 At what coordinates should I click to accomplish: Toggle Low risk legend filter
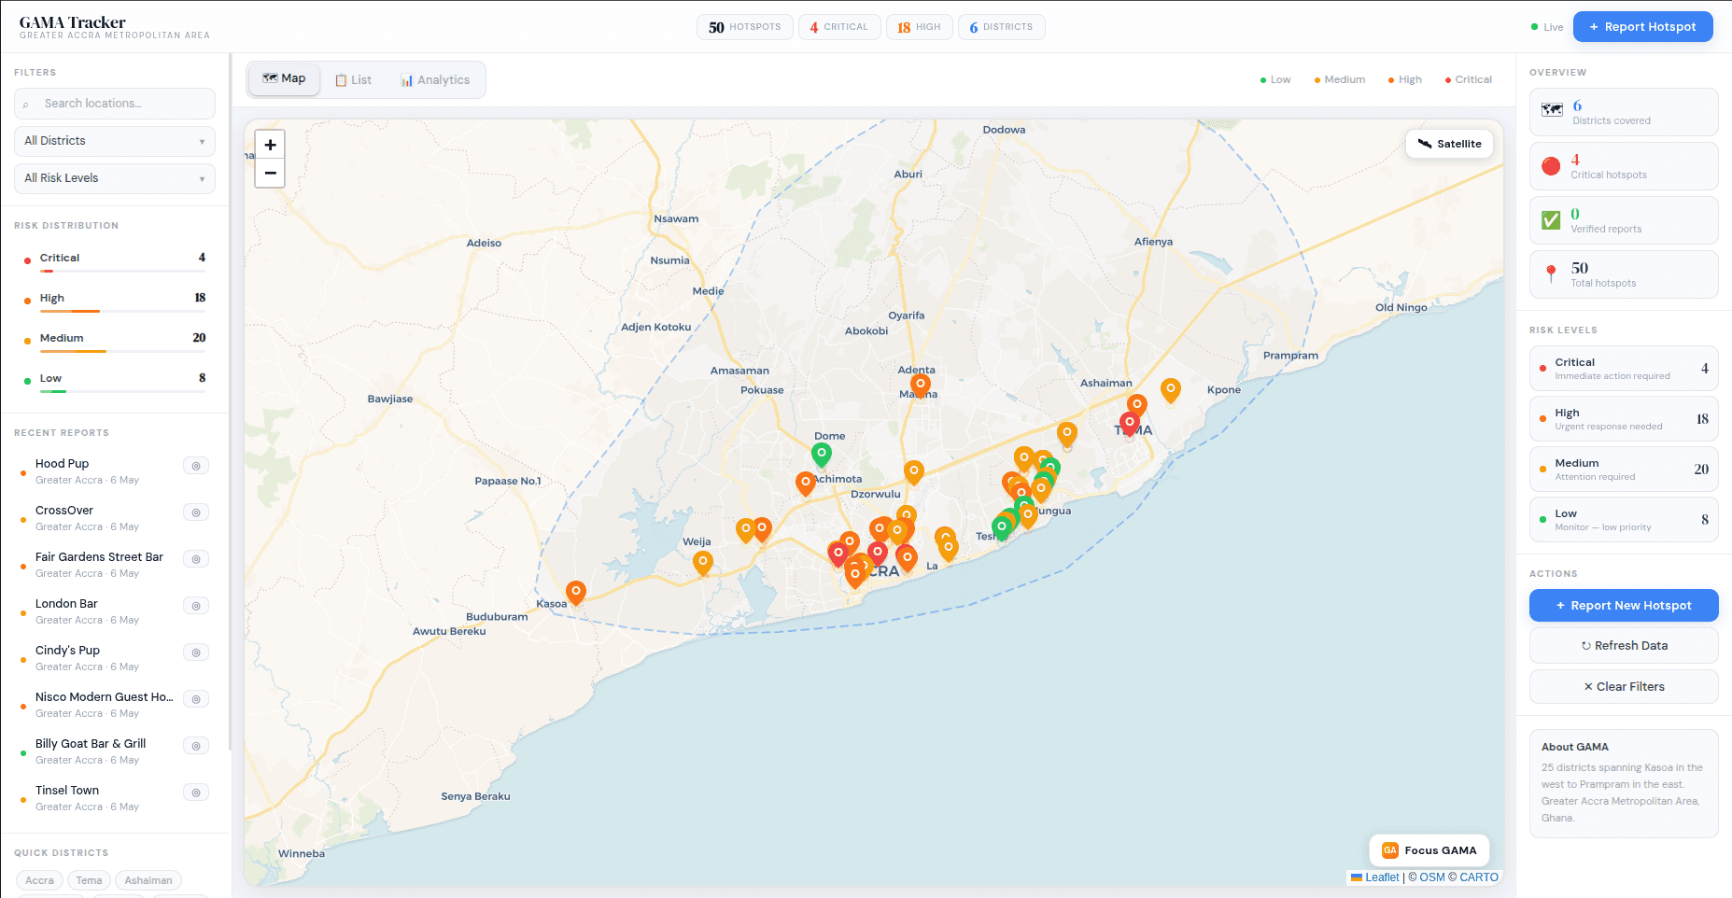[1275, 80]
